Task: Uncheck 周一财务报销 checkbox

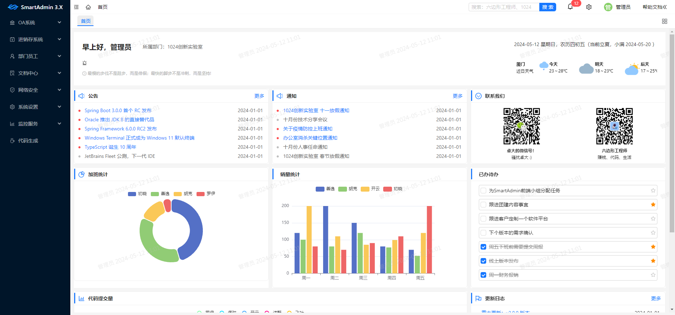Action: click(x=483, y=275)
